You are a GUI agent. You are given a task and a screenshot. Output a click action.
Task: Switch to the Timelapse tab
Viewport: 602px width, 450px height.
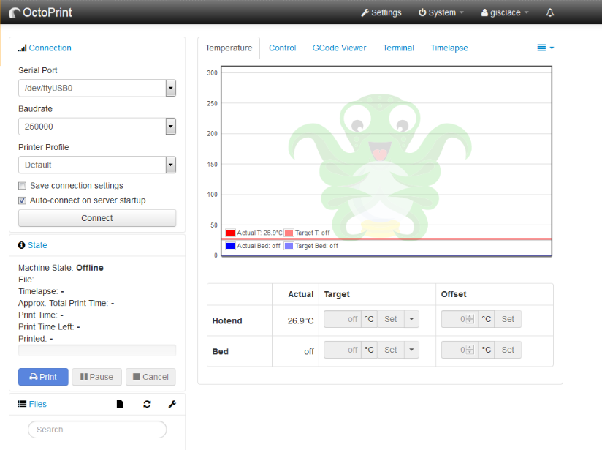click(x=449, y=48)
